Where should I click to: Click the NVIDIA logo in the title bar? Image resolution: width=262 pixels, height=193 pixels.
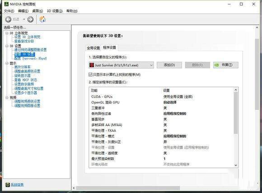coord(6,4)
